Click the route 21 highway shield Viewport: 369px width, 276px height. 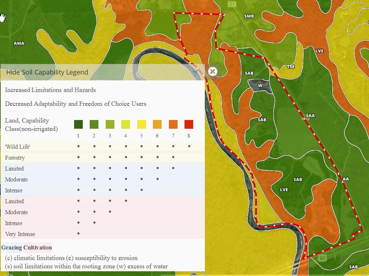point(232,4)
